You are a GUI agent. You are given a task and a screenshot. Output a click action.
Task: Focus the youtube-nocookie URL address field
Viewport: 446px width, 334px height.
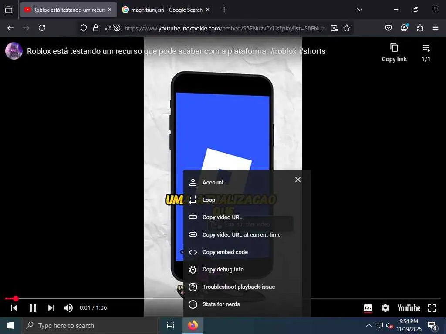225,28
